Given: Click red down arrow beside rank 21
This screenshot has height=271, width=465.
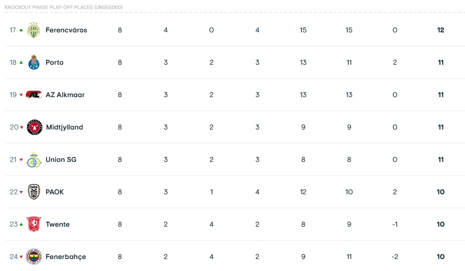Looking at the screenshot, I should pyautogui.click(x=21, y=159).
